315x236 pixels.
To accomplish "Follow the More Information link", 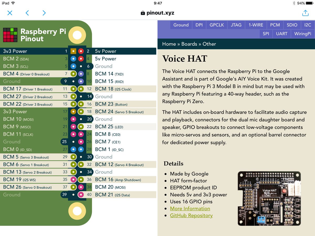I will pyautogui.click(x=190, y=208).
